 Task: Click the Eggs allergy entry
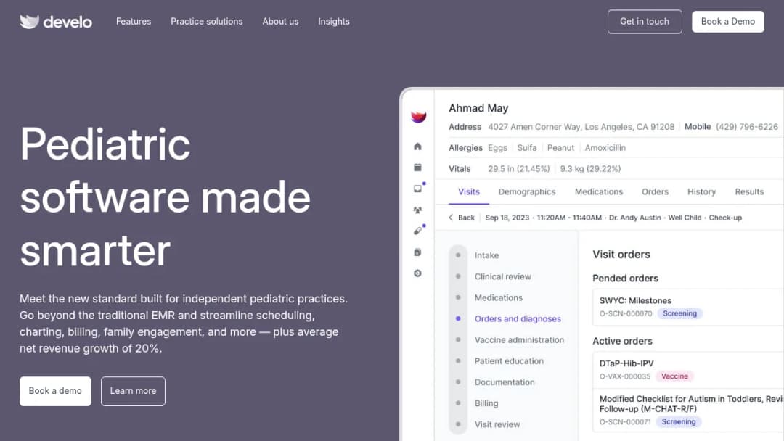pyautogui.click(x=497, y=148)
